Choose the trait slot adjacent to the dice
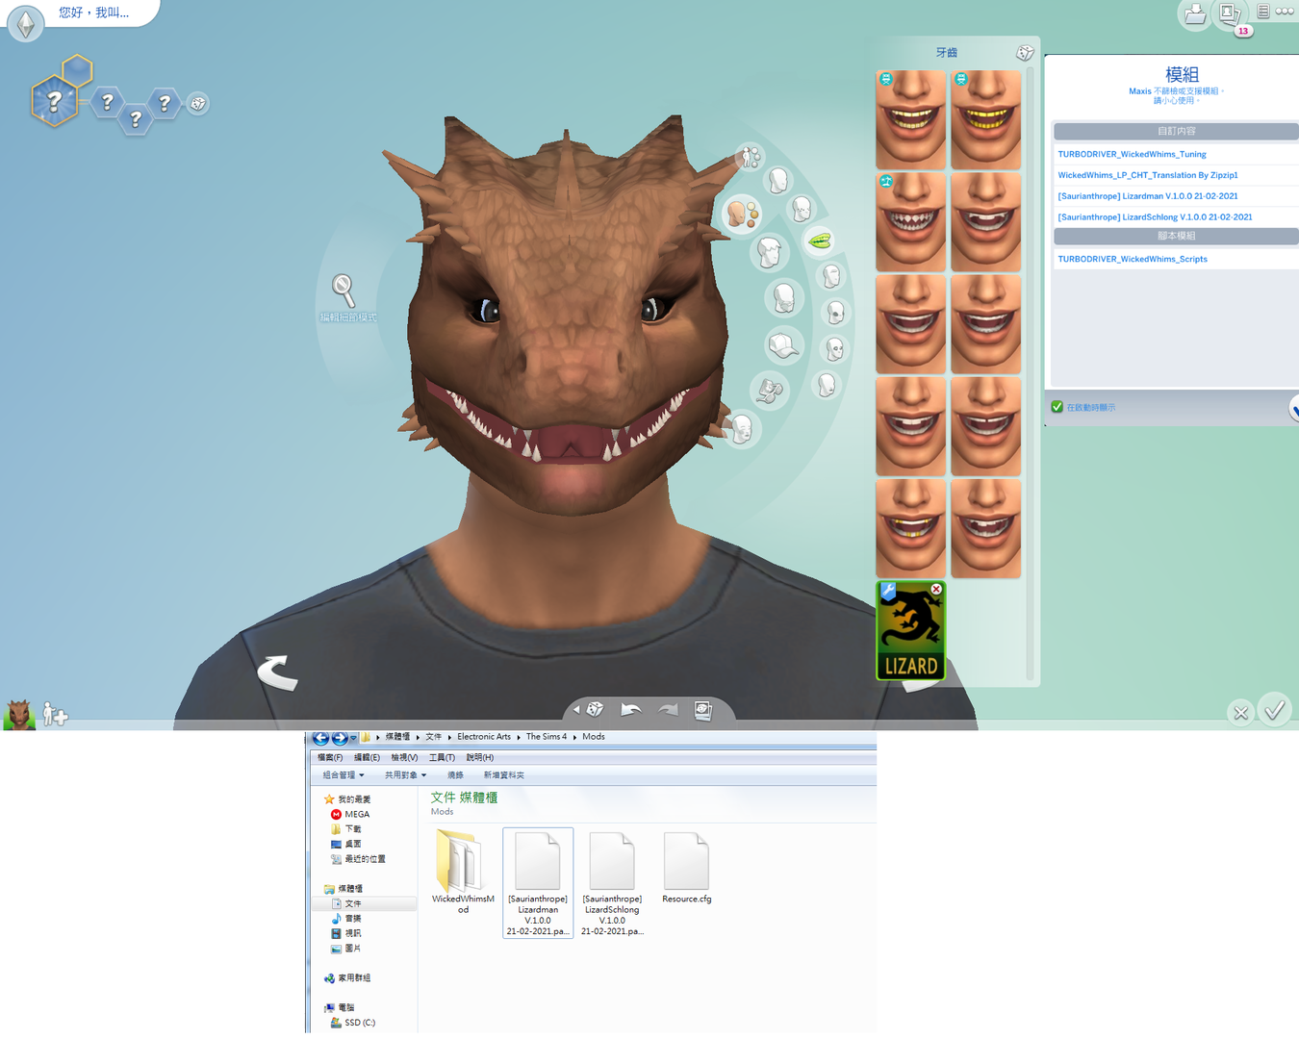 click(x=165, y=103)
